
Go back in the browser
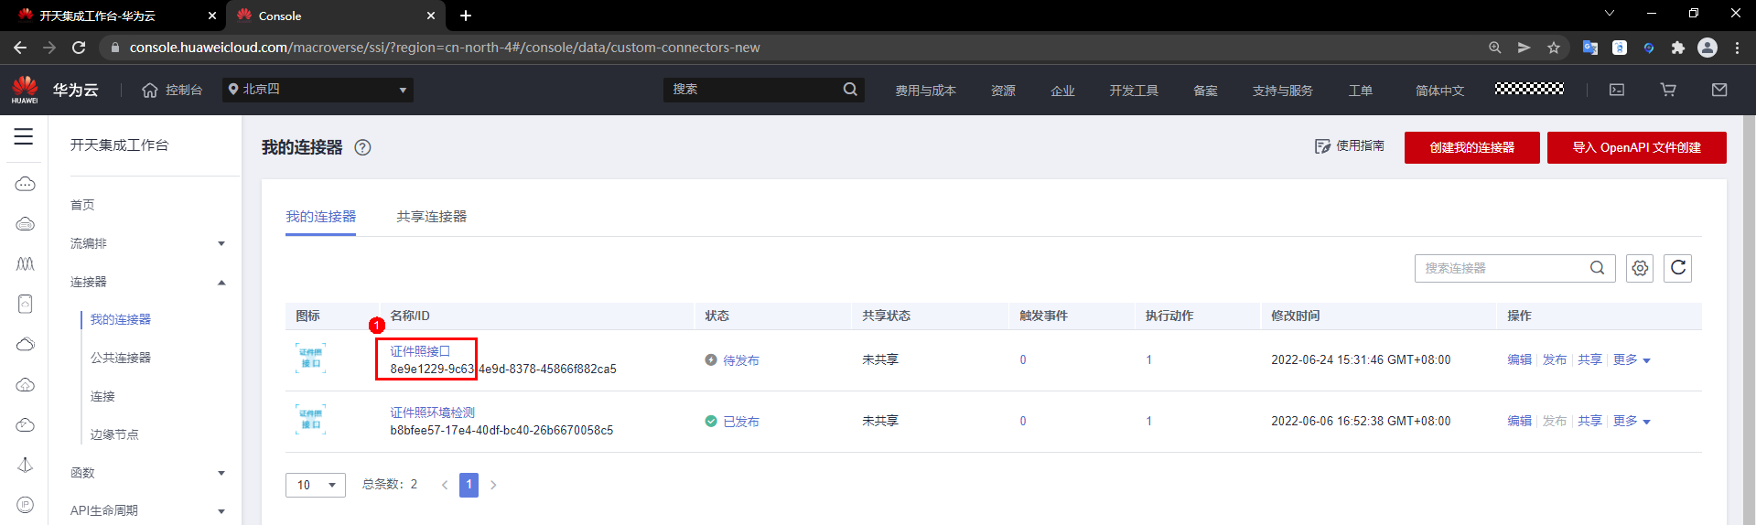pos(20,48)
